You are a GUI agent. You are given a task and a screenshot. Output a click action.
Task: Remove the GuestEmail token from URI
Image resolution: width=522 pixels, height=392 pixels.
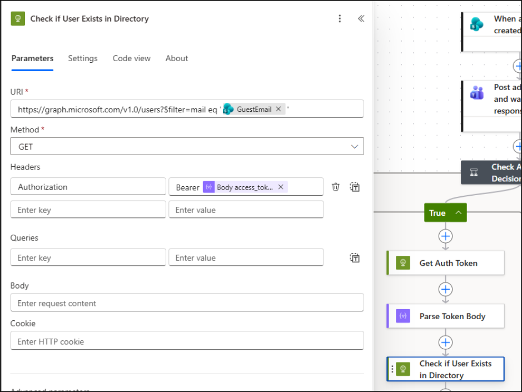279,109
